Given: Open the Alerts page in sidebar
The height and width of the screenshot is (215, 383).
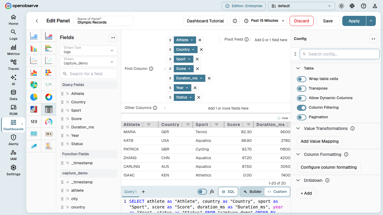Looking at the screenshot, I should 13,140.
